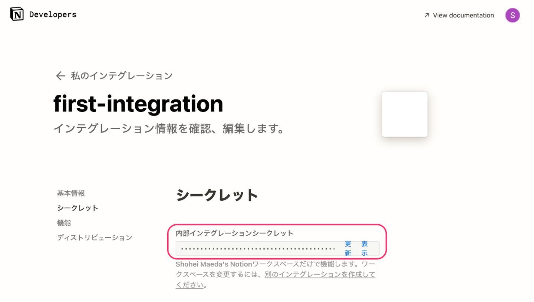The height and width of the screenshot is (302, 534).
Task: Switch to the 機能 sidebar section
Action: pos(64,223)
